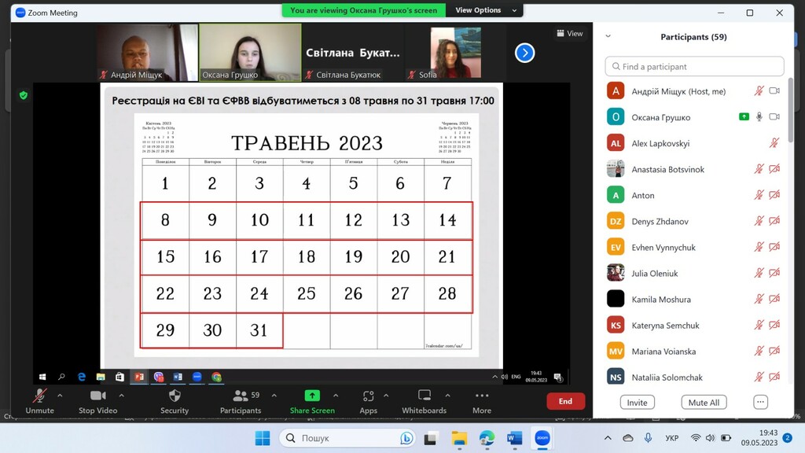The width and height of the screenshot is (805, 453).
Task: Open the Apps panel
Action: point(368,396)
